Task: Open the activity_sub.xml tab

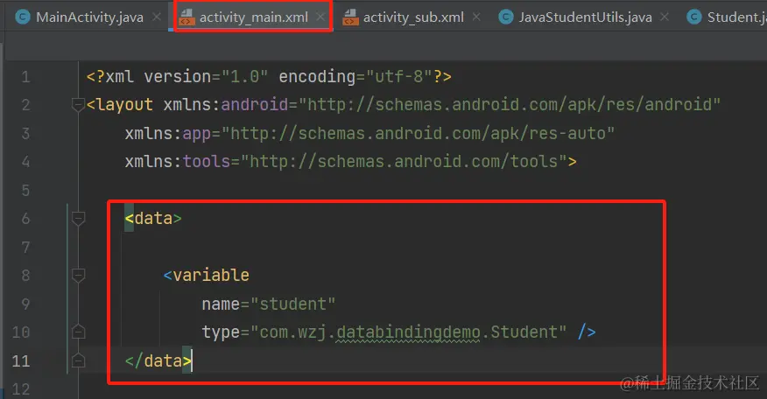Action: point(413,17)
